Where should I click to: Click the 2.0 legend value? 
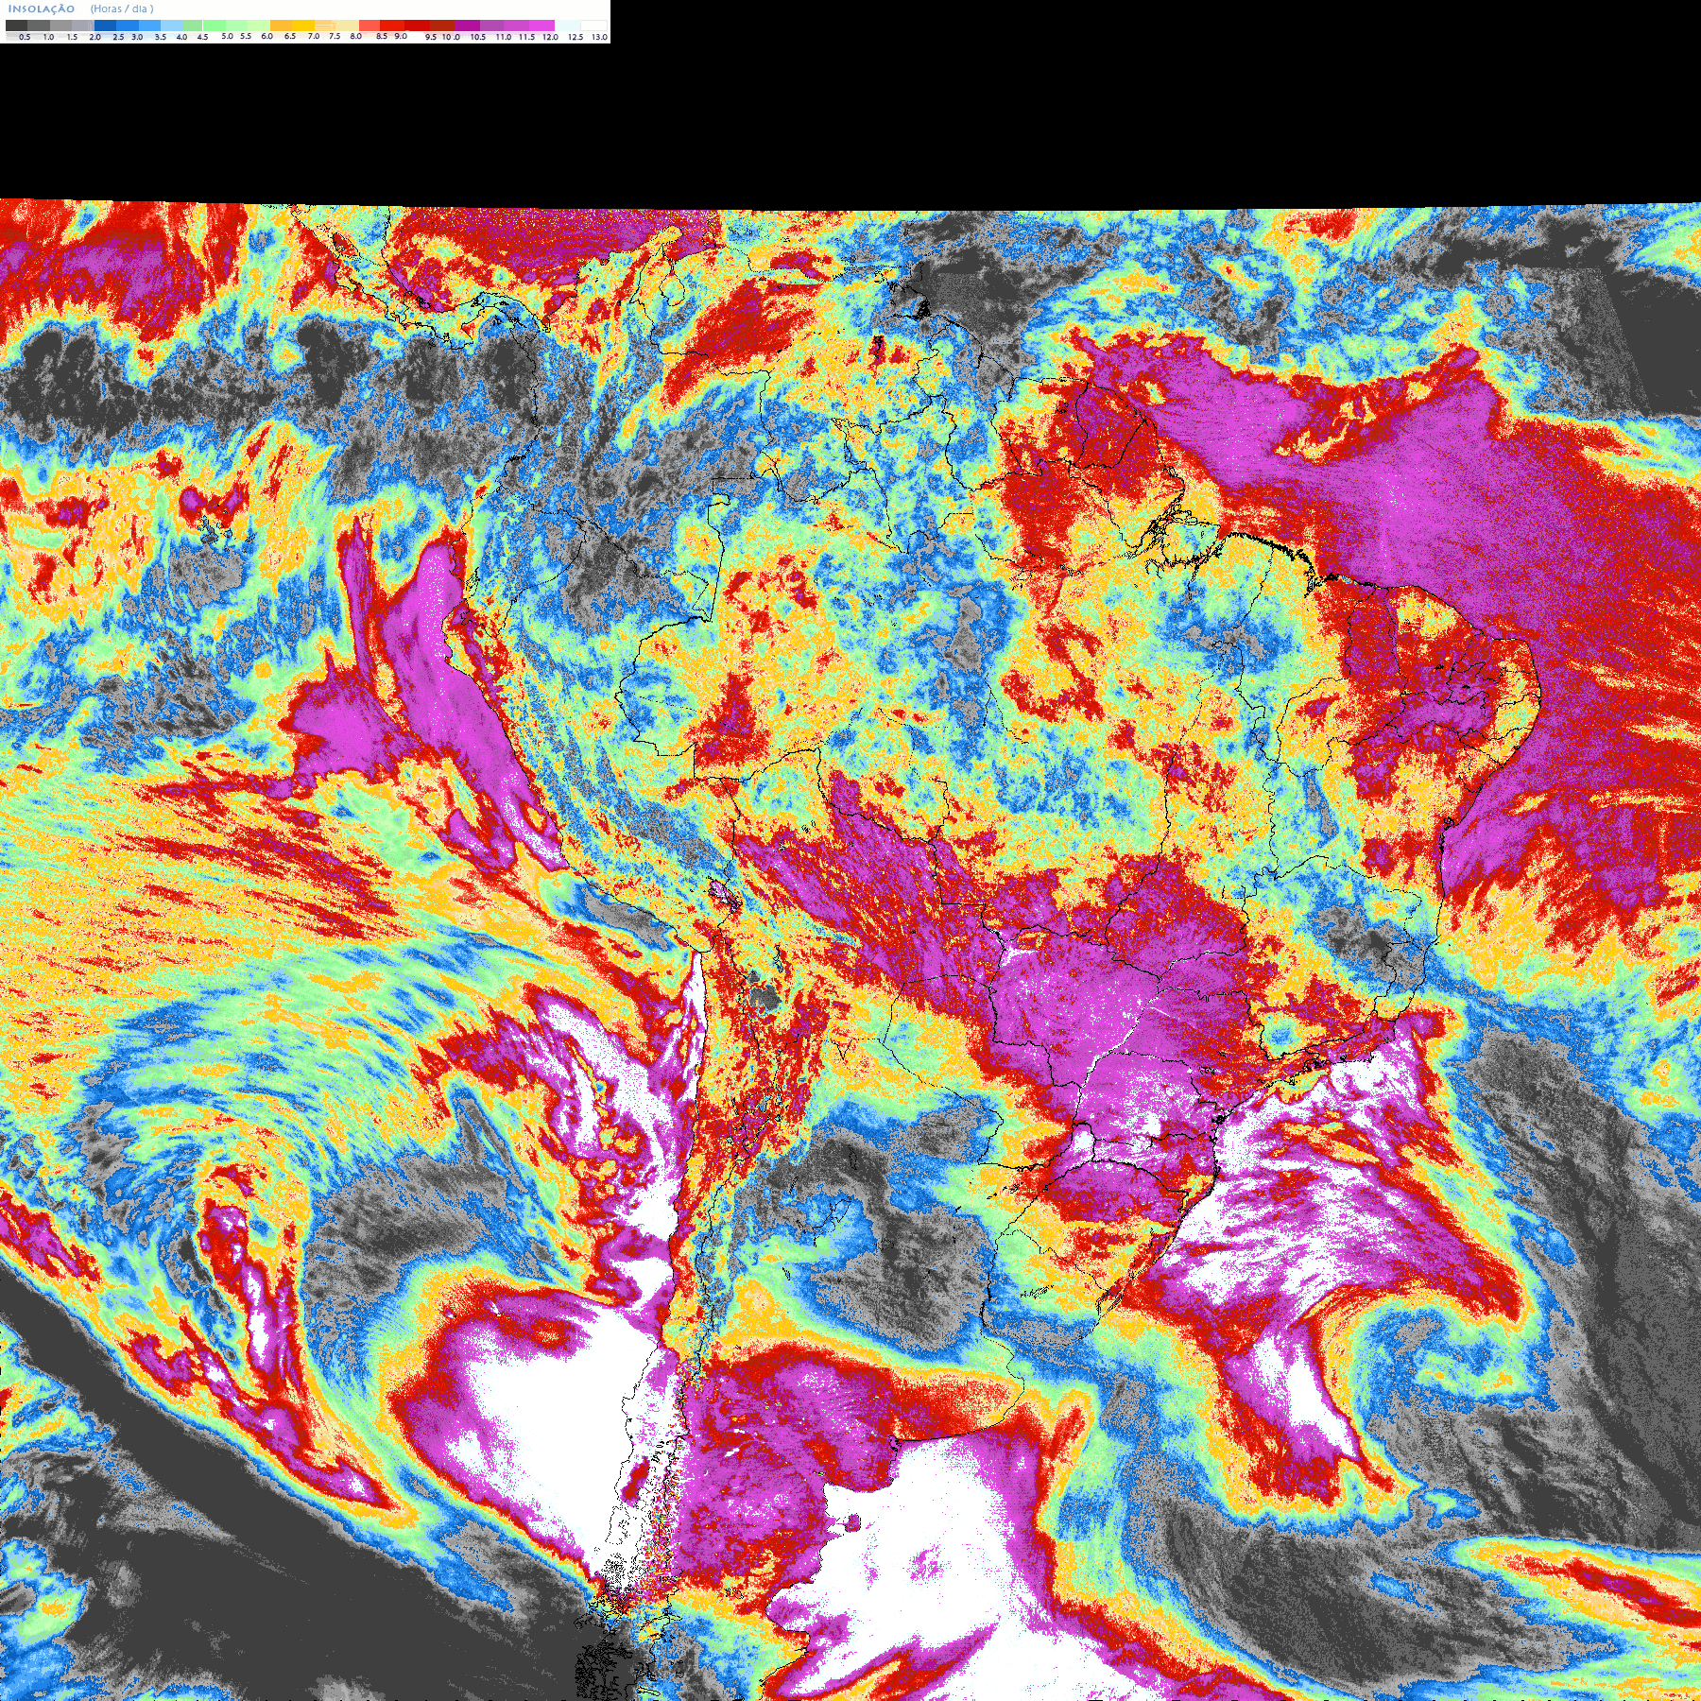(x=95, y=37)
